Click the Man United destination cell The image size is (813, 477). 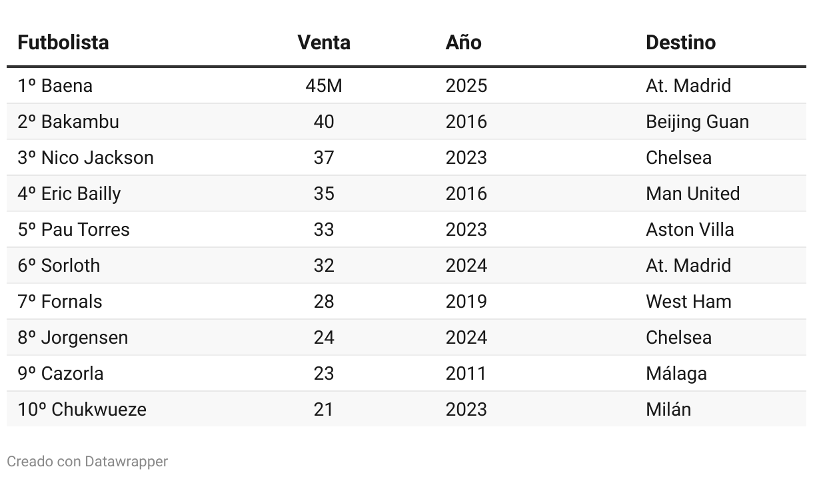click(x=692, y=194)
